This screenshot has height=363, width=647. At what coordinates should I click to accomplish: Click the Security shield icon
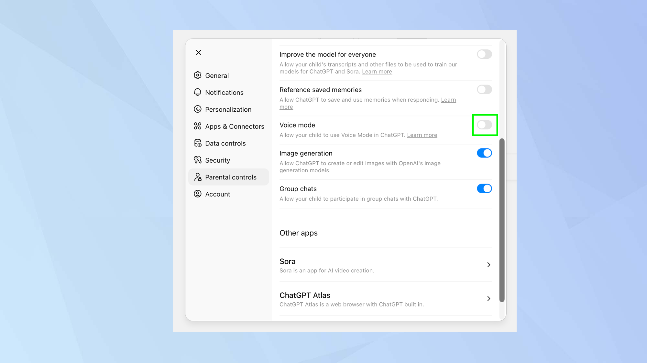coord(198,160)
